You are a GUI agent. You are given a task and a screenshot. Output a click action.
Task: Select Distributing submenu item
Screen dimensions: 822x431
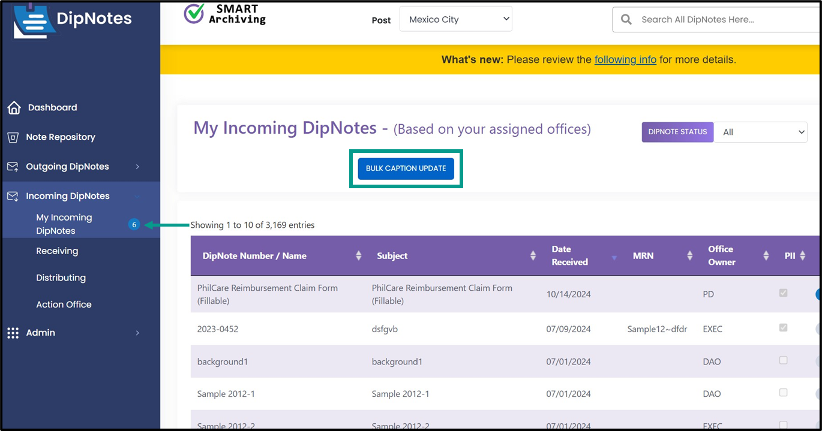click(61, 278)
